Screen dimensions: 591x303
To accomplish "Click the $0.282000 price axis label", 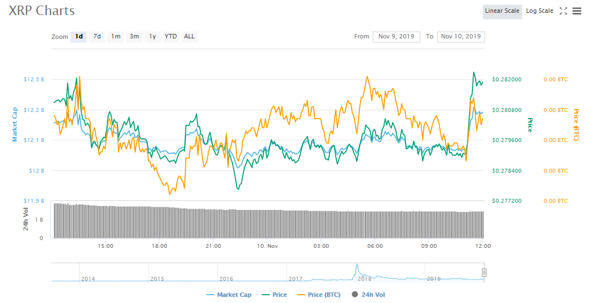I will click(x=507, y=80).
